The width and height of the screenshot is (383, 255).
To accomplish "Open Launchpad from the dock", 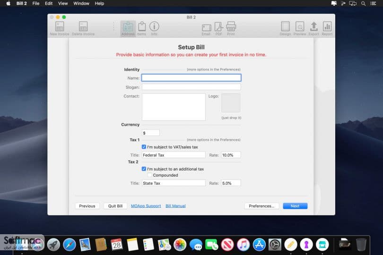I will tap(53, 245).
